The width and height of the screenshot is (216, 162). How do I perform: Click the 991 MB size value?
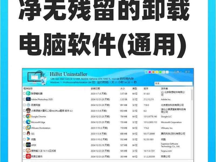[x=124, y=105]
